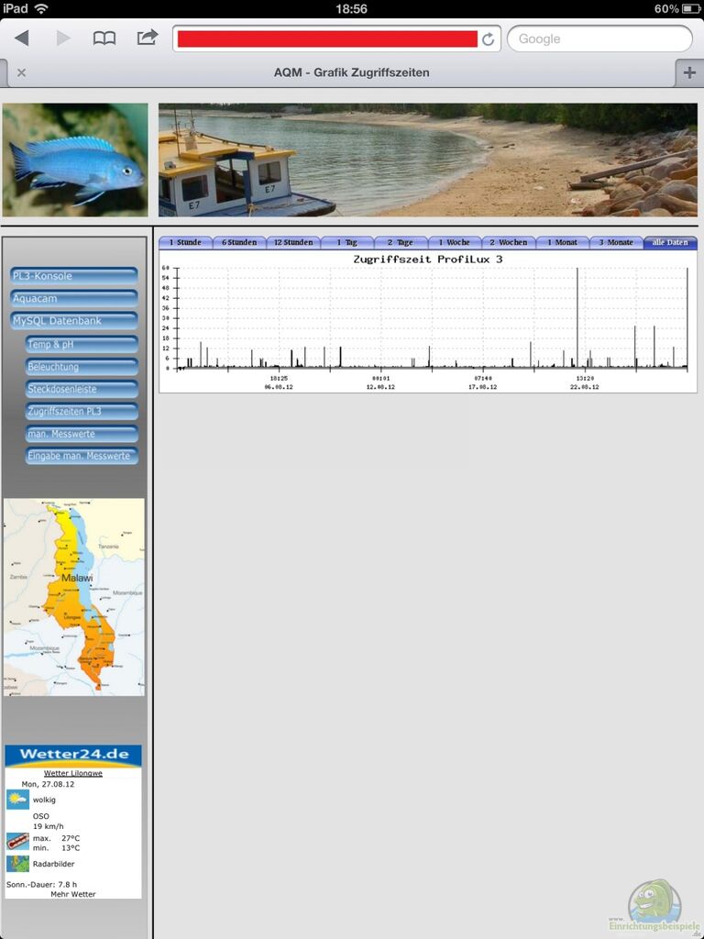Click the Malawi map image
The width and height of the screenshot is (704, 939).
pos(73,597)
